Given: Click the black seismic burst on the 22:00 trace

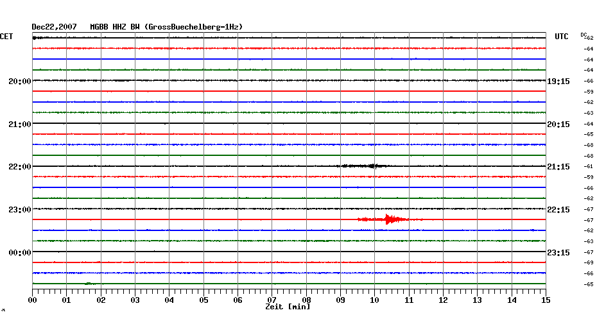Looking at the screenshot, I should 365,166.
